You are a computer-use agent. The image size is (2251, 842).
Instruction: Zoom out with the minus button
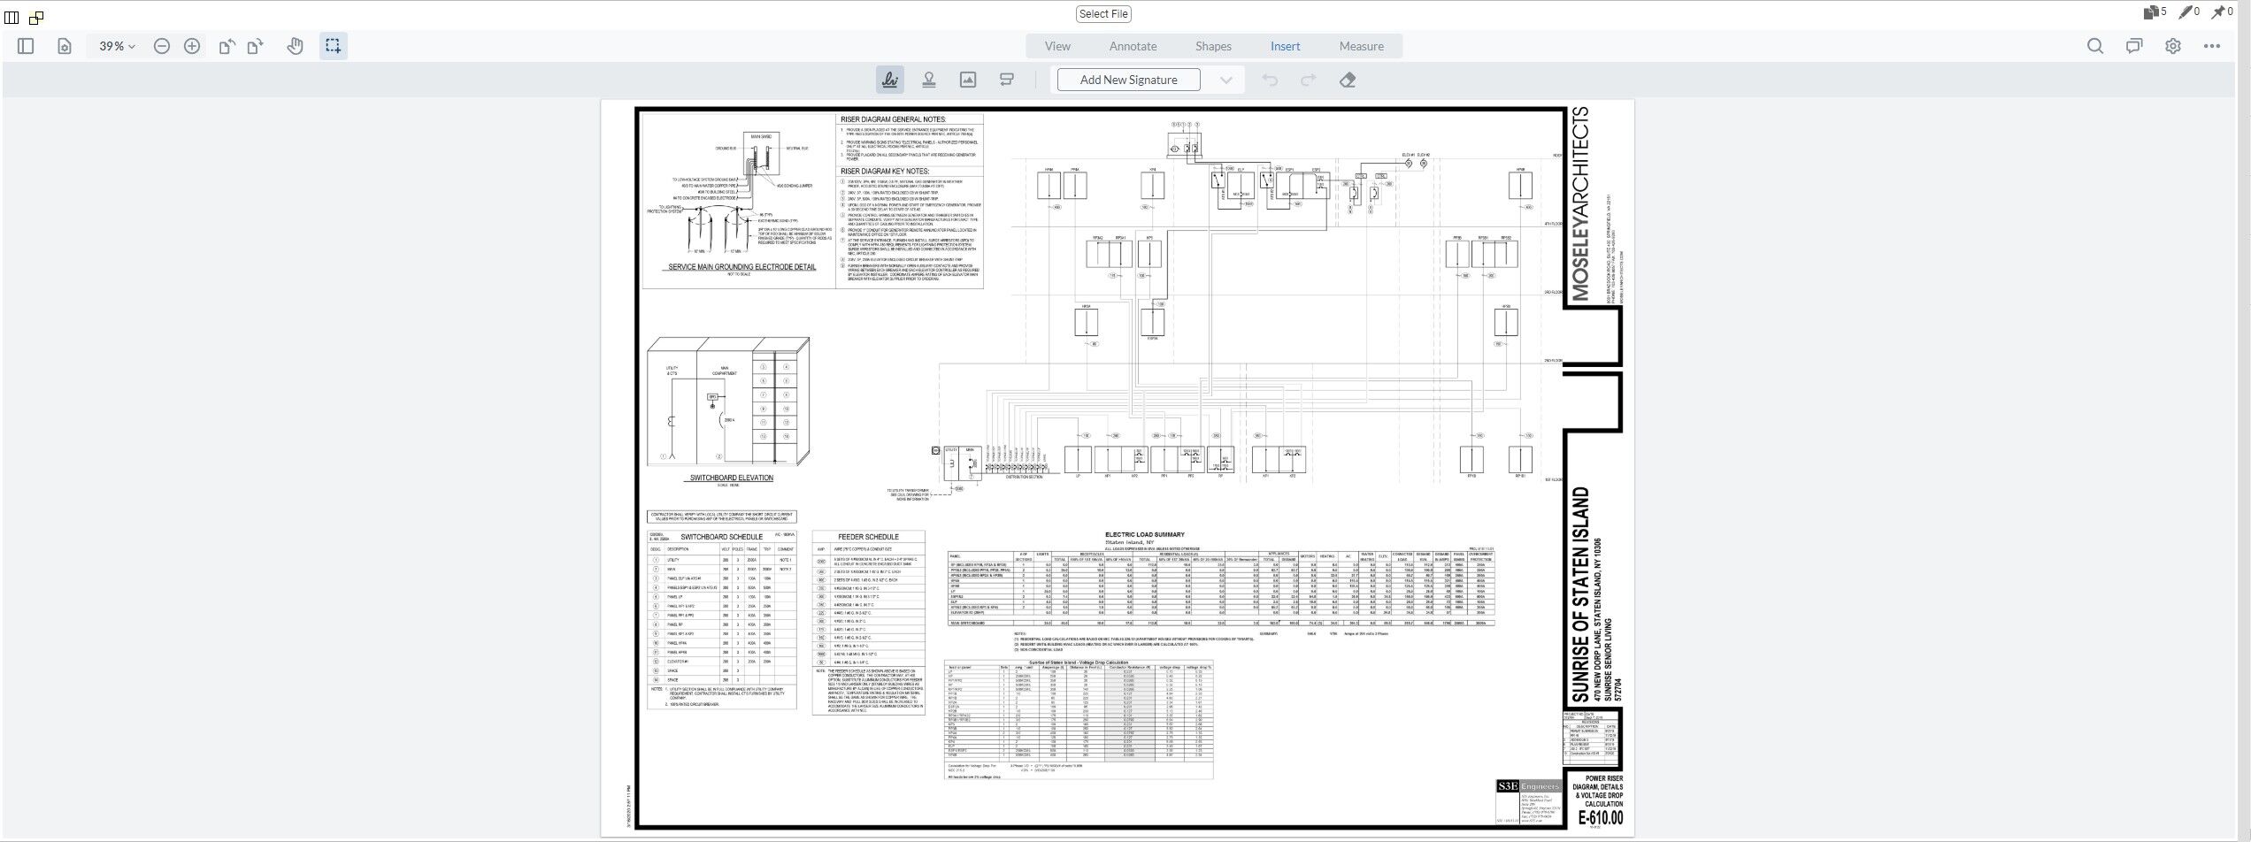click(162, 46)
